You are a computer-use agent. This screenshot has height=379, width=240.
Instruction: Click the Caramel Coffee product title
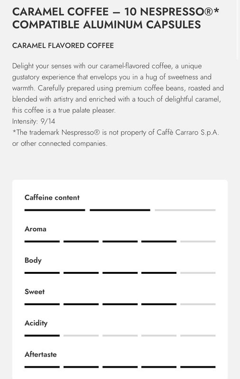[116, 18]
